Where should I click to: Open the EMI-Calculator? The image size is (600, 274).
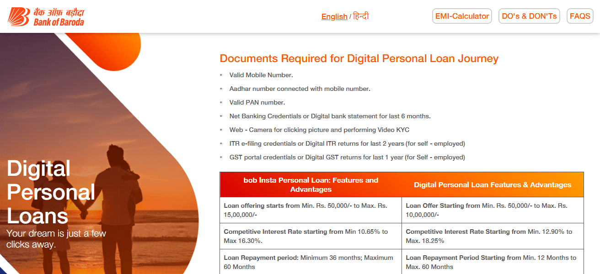coord(462,16)
